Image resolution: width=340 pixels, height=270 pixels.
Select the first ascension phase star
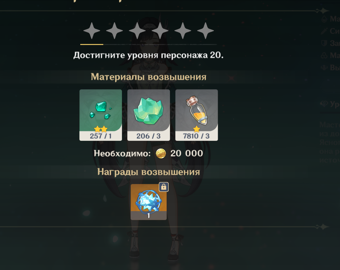[x=92, y=31]
